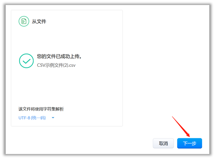Expand the charset dropdown arrow

[x=53, y=118]
